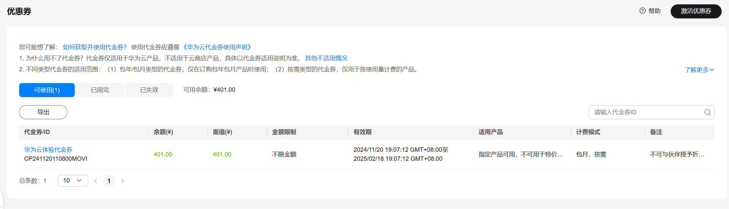This screenshot has width=729, height=209.
Task: Click the 激活优惠券 button
Action: (696, 11)
